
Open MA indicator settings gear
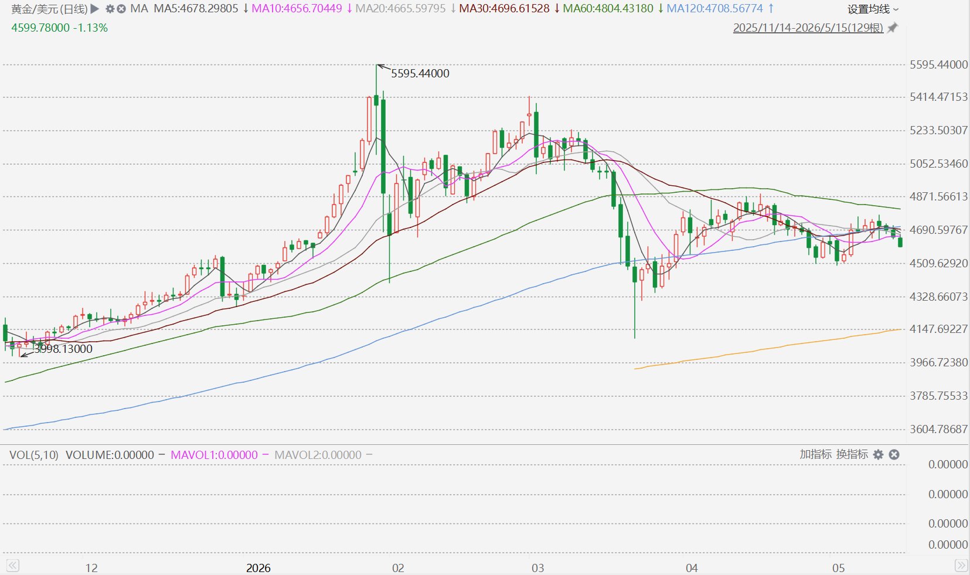(x=110, y=9)
